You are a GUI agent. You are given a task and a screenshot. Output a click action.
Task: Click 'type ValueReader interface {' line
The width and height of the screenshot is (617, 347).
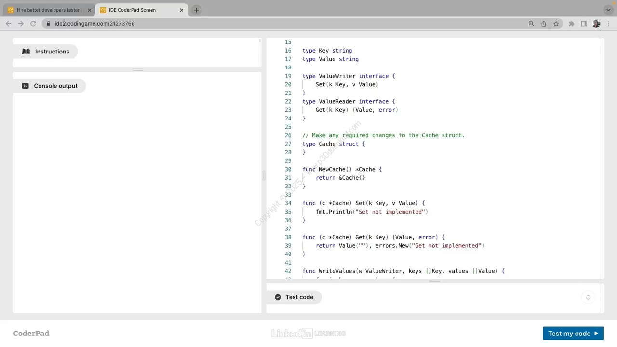click(349, 102)
